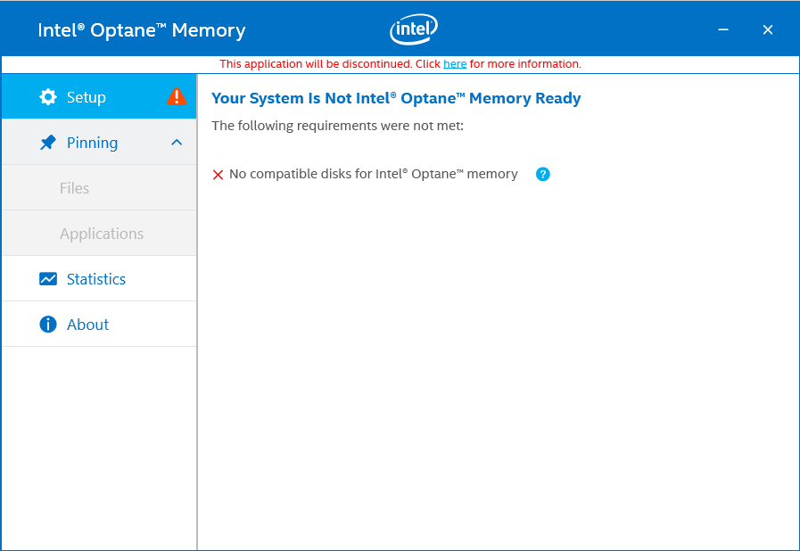The height and width of the screenshot is (551, 800).
Task: Select the Applications item under Pinning
Action: click(x=101, y=233)
